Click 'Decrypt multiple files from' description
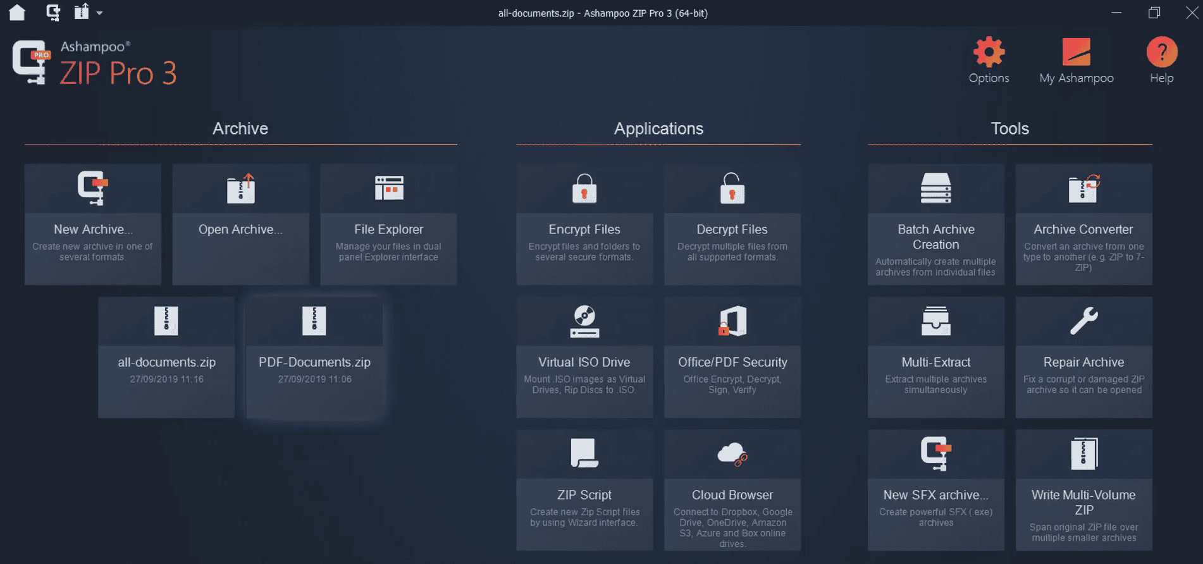The image size is (1203, 564). (732, 252)
